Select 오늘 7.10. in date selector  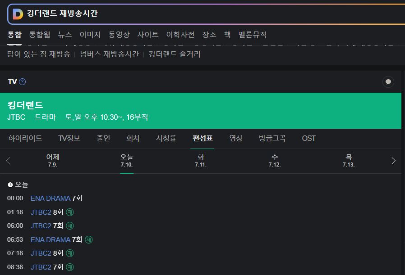127,161
